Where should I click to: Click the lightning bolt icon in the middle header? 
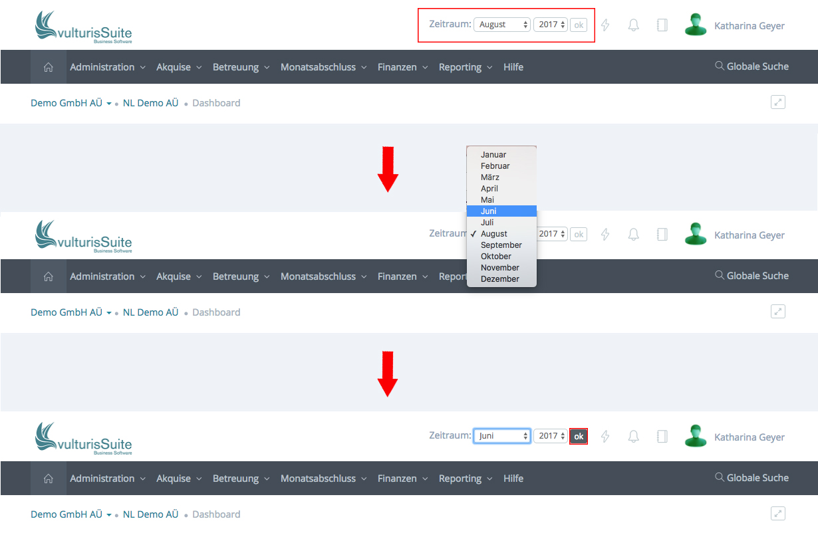pos(605,235)
